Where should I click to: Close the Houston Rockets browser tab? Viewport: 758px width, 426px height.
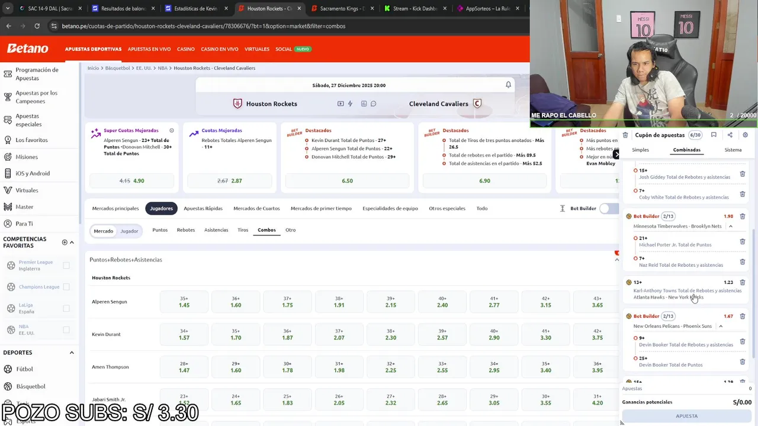[x=298, y=8]
